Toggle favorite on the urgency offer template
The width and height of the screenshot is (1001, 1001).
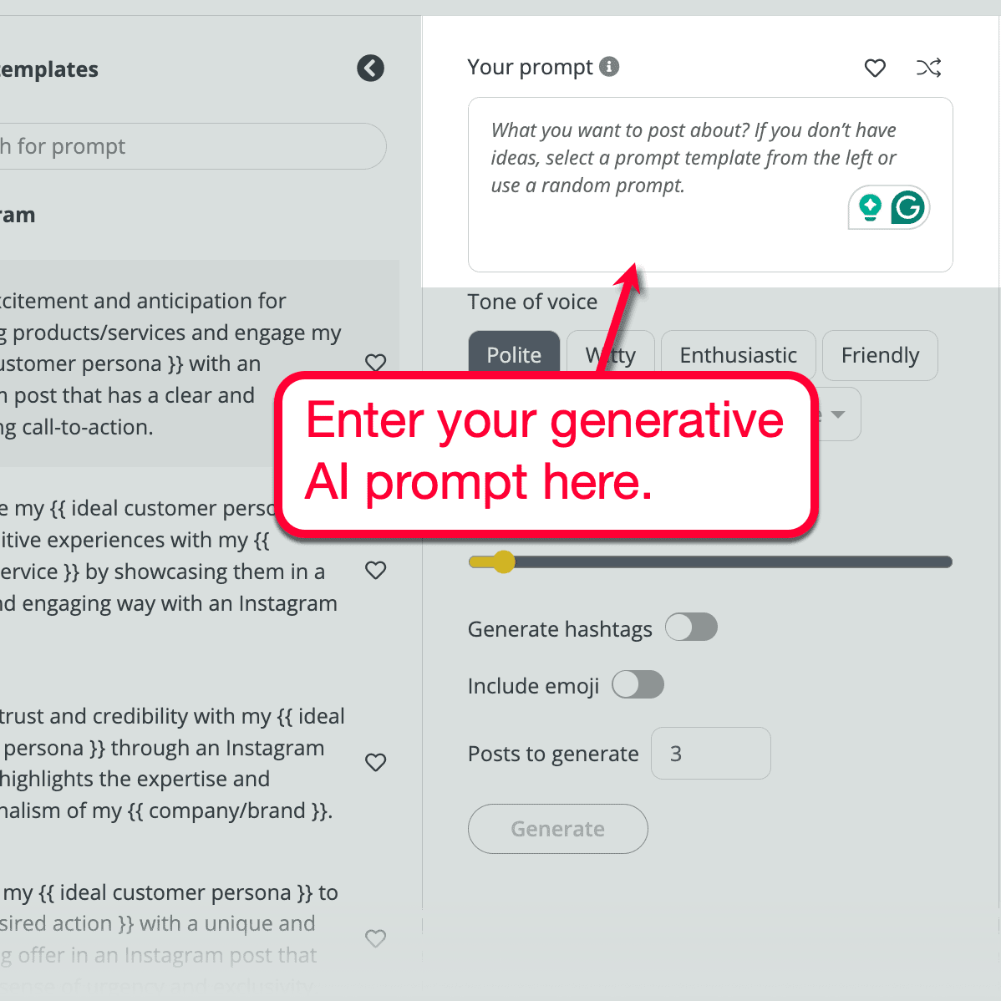tap(375, 938)
